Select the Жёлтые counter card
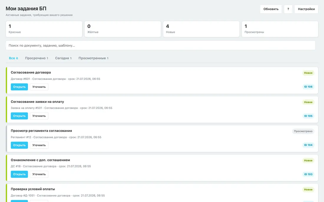The height and width of the screenshot is (202, 324). click(x=123, y=29)
